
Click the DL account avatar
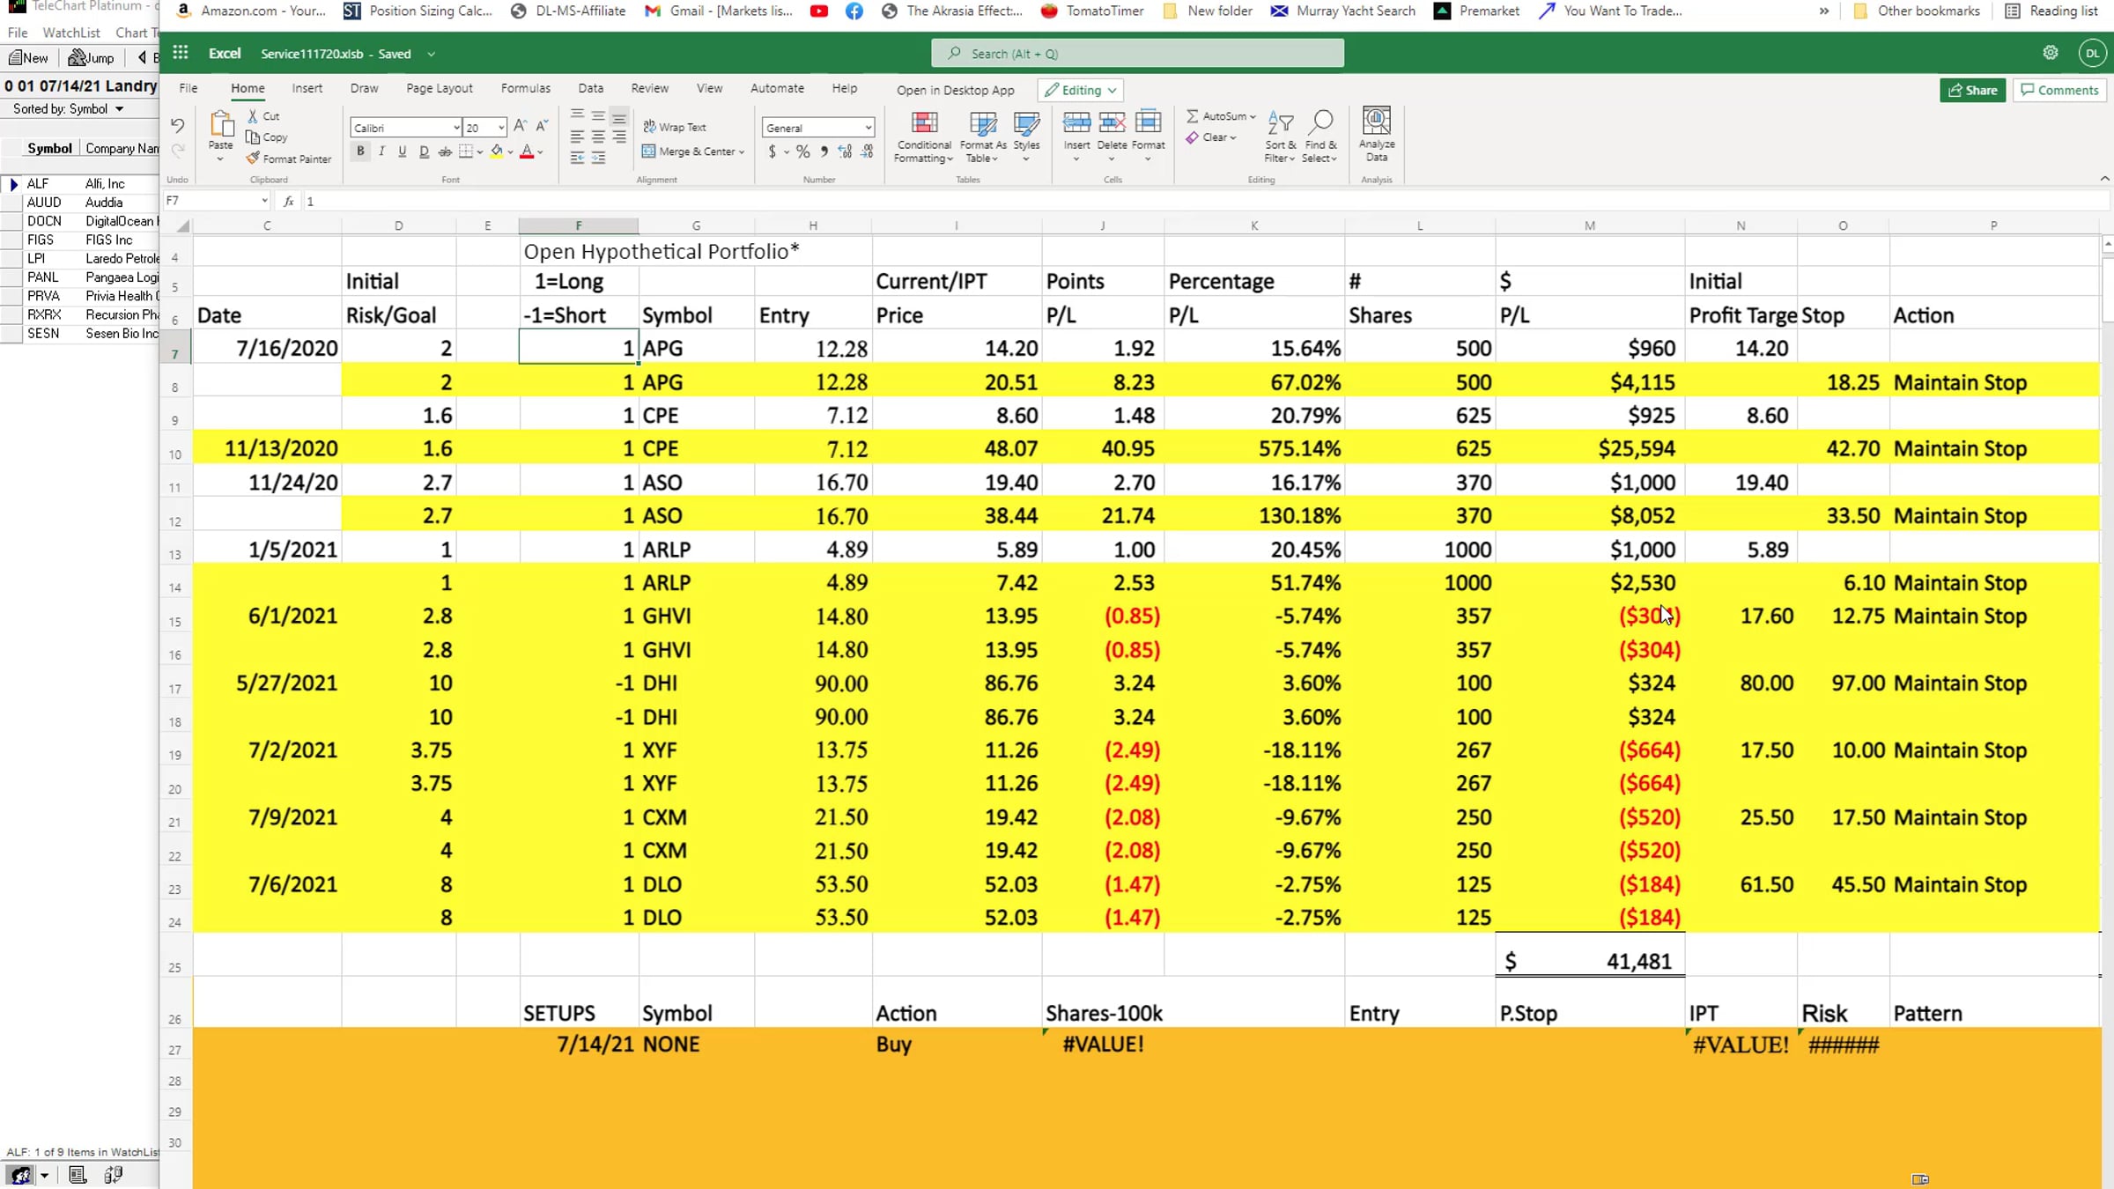[x=2093, y=53]
